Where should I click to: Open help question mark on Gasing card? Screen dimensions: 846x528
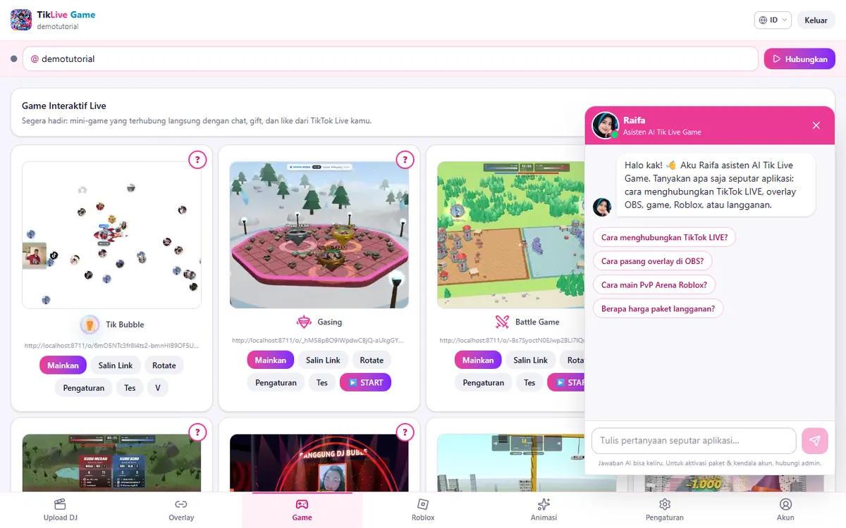coord(405,160)
